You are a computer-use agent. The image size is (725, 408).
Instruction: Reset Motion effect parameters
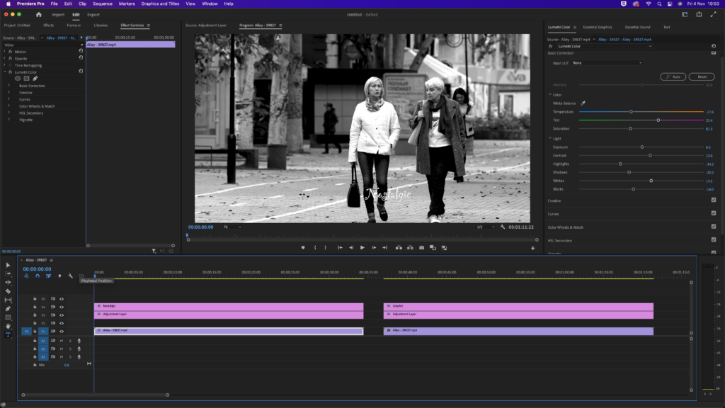(x=81, y=51)
